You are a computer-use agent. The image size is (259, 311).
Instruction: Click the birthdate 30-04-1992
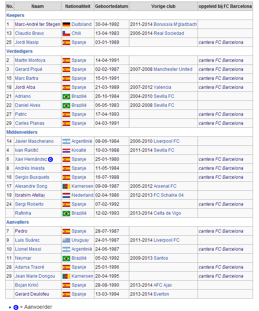(107, 24)
